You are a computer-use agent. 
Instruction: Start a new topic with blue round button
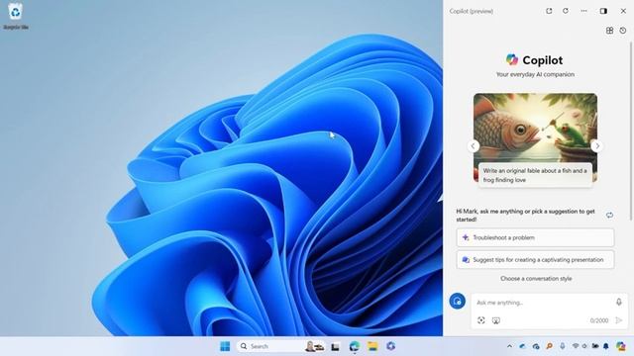[457, 301]
